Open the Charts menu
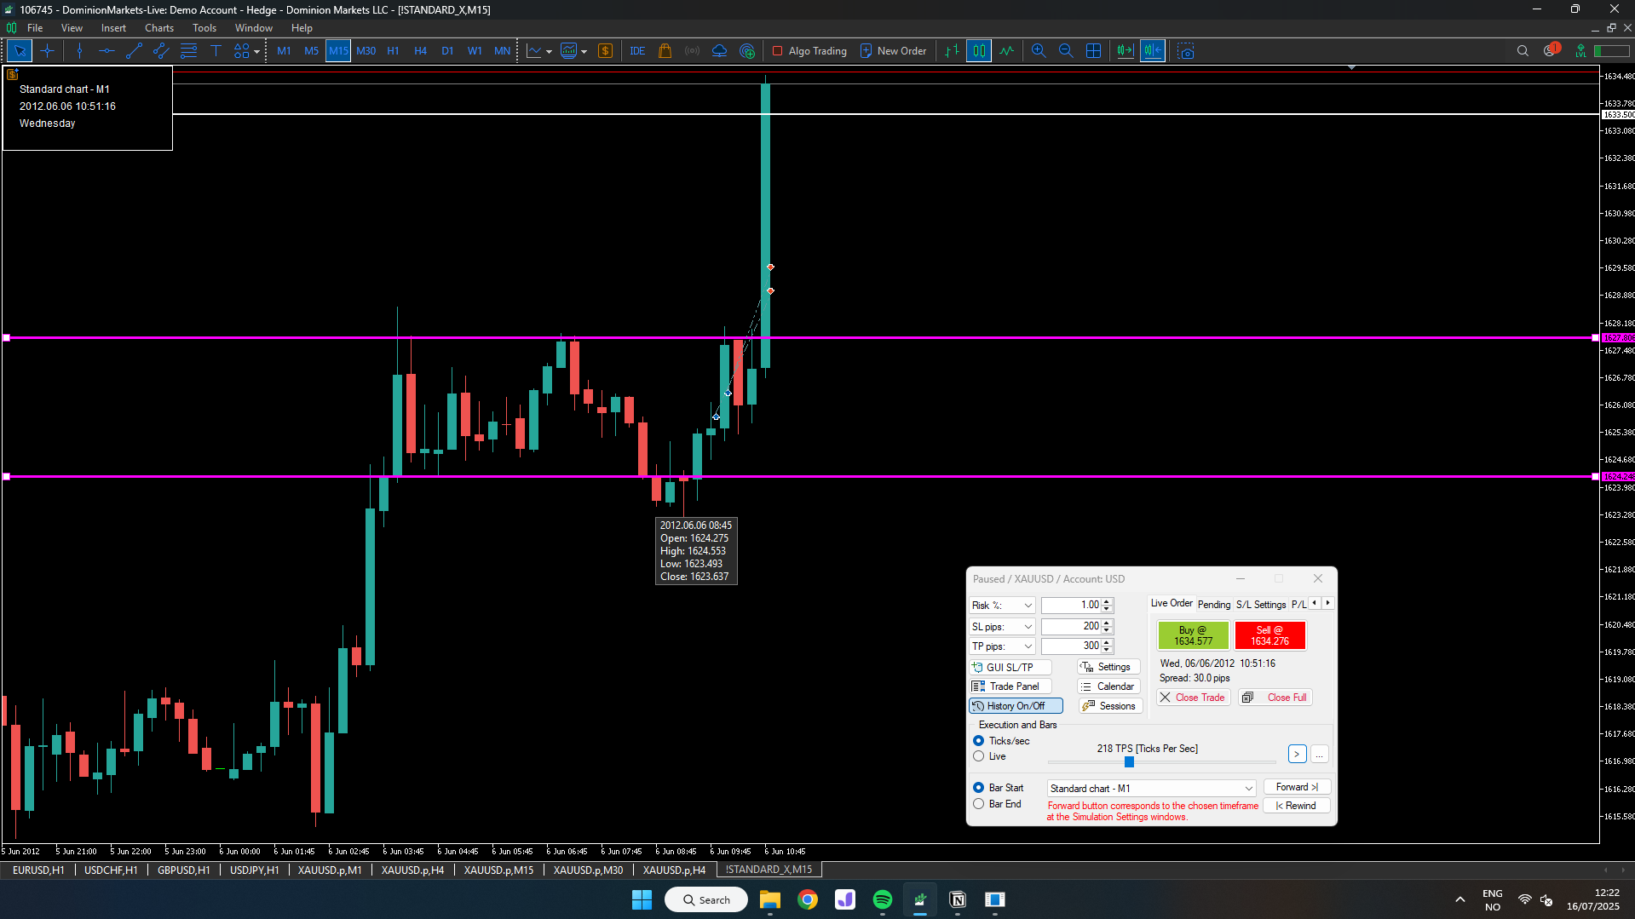Screen dimensions: 1635x919 tap(159, 28)
